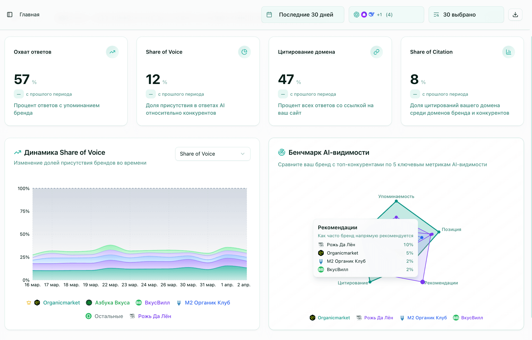Click the link icon in Цитирование домена card
532x340 pixels.
click(376, 52)
